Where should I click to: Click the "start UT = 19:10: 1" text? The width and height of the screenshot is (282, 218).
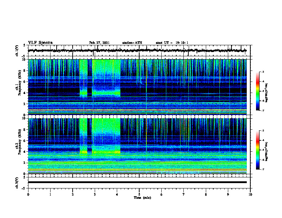(x=172, y=43)
